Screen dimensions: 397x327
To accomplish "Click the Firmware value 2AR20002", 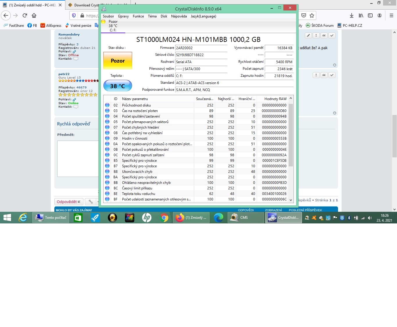I will click(x=201, y=48).
